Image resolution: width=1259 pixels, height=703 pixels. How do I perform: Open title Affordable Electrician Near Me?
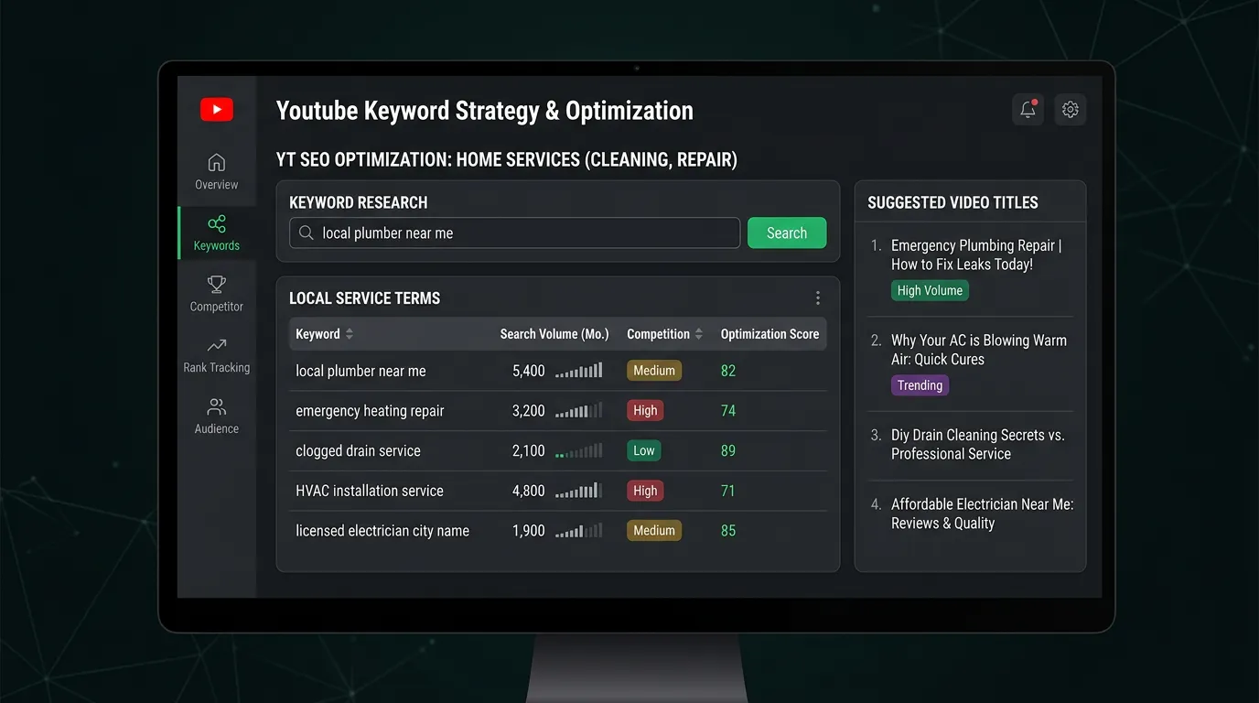983,514
